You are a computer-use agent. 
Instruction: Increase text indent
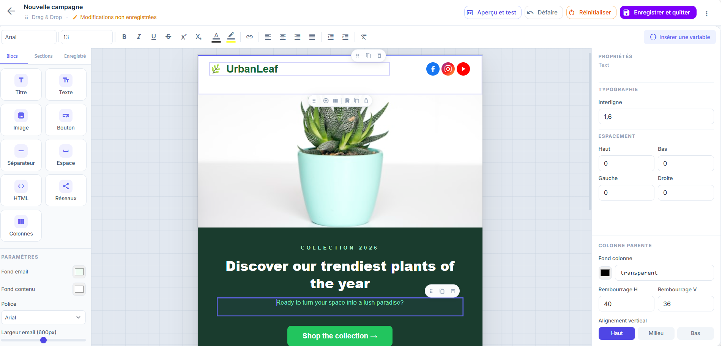(x=345, y=37)
